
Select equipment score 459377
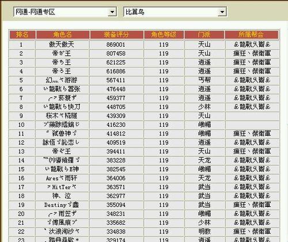point(116,98)
